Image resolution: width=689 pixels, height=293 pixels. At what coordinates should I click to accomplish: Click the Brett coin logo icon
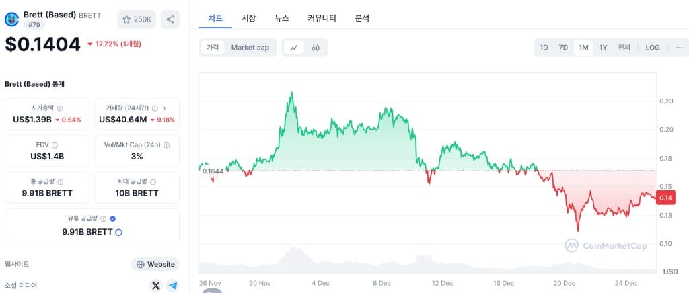(x=12, y=19)
